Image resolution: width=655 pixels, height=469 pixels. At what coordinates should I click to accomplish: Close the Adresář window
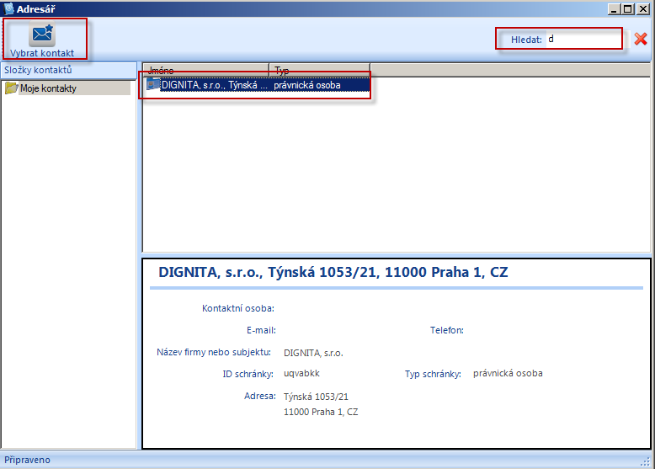pyautogui.click(x=642, y=8)
